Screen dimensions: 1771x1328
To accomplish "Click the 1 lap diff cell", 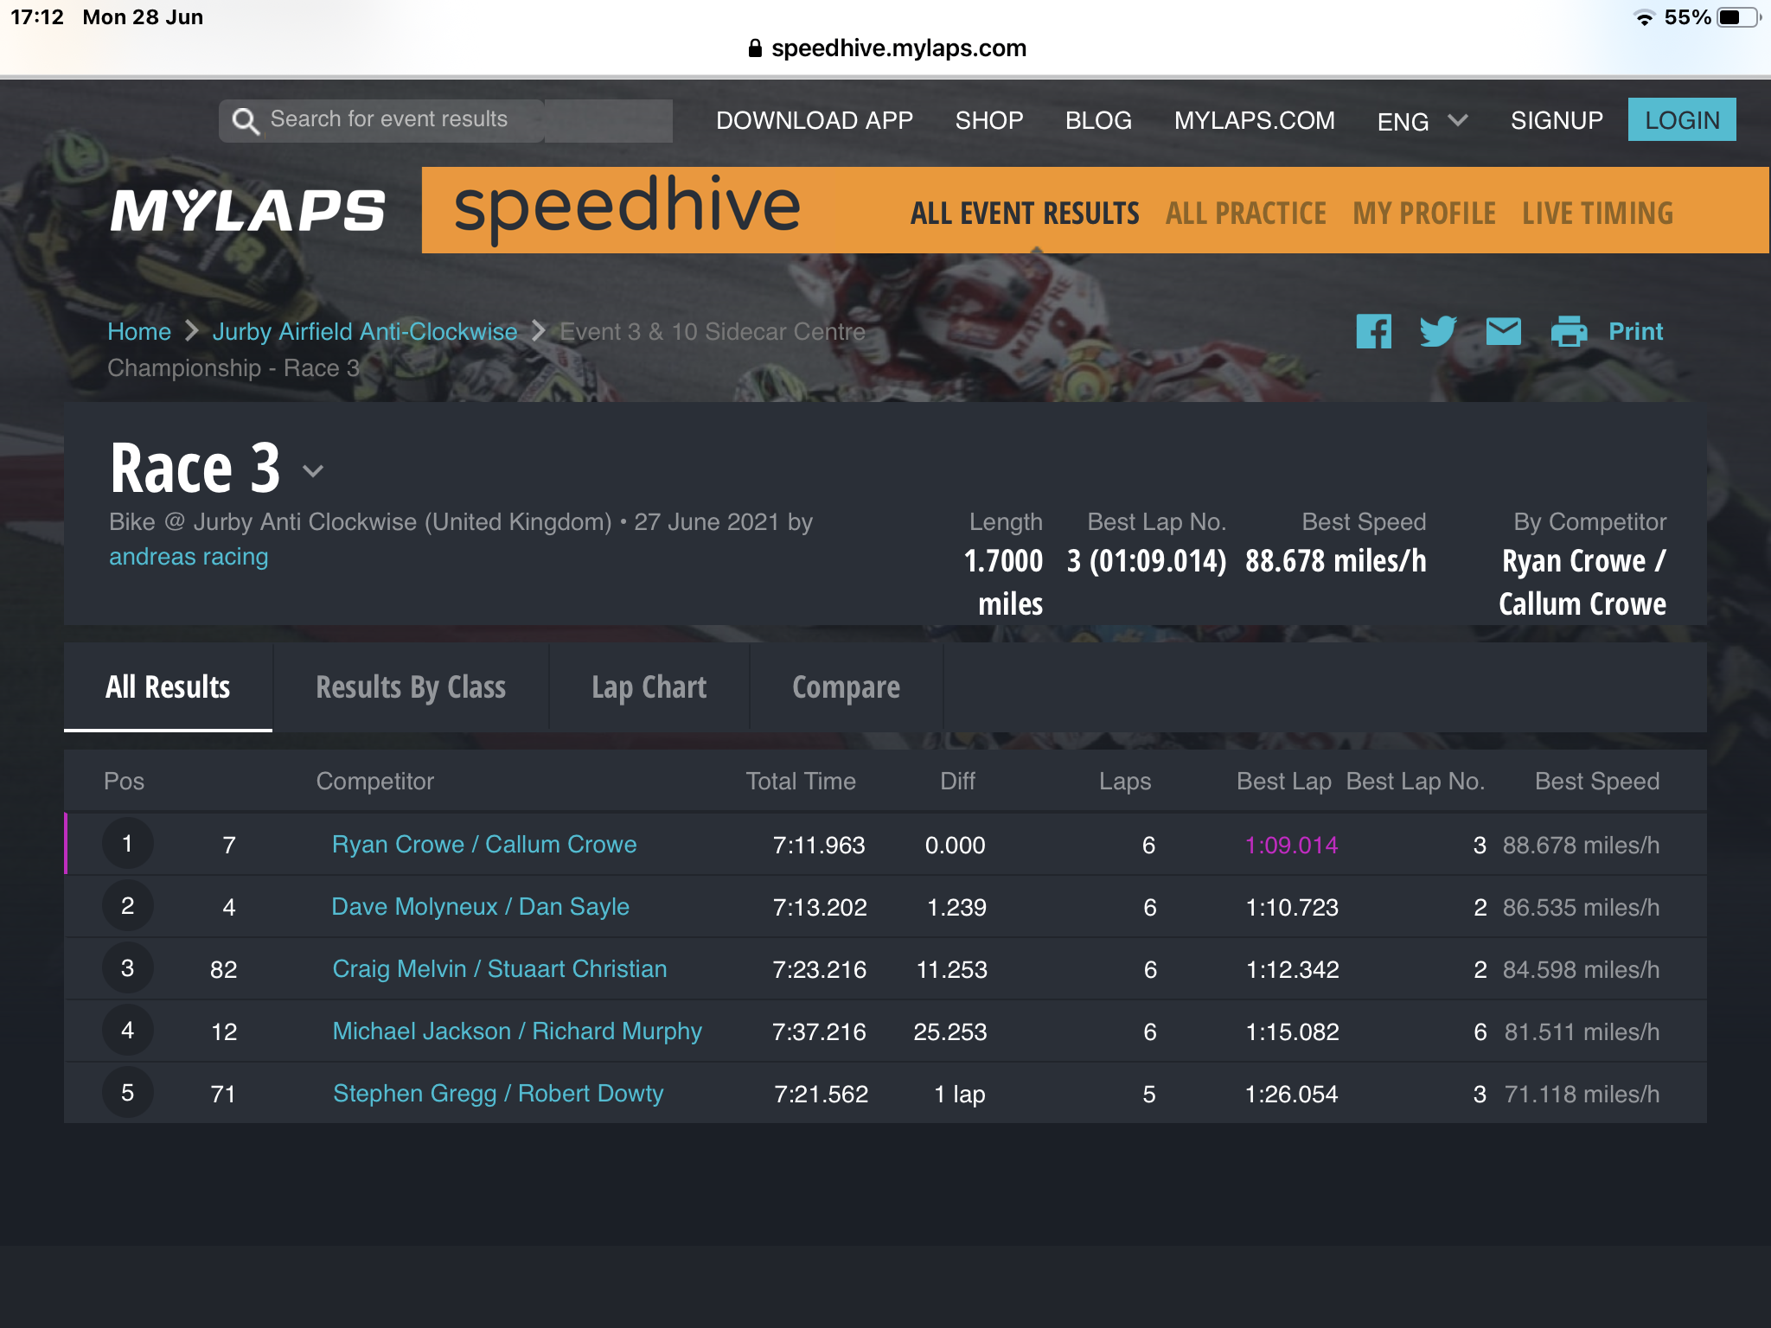I will point(960,1095).
